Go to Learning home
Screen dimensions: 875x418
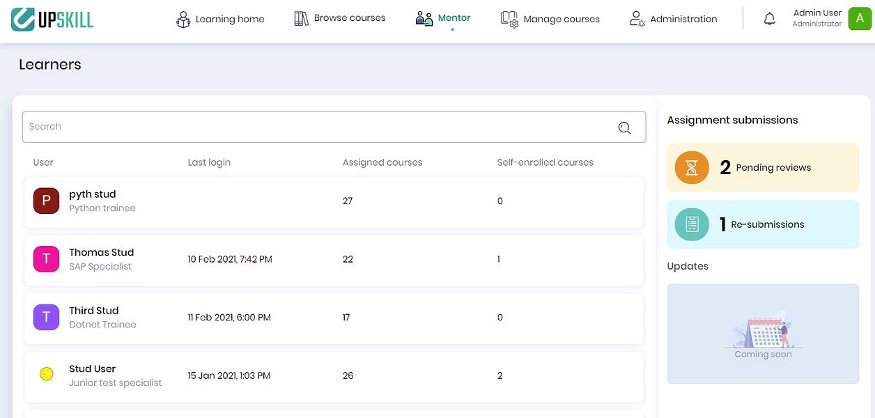click(x=220, y=19)
